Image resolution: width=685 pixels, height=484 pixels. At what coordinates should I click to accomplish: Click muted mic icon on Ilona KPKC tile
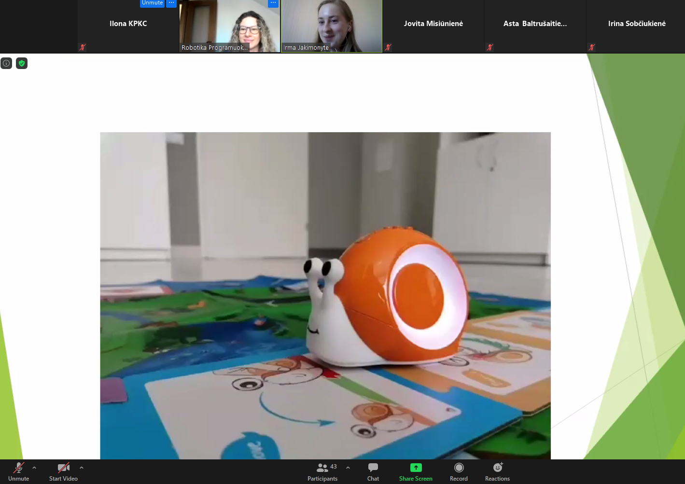[x=83, y=47]
